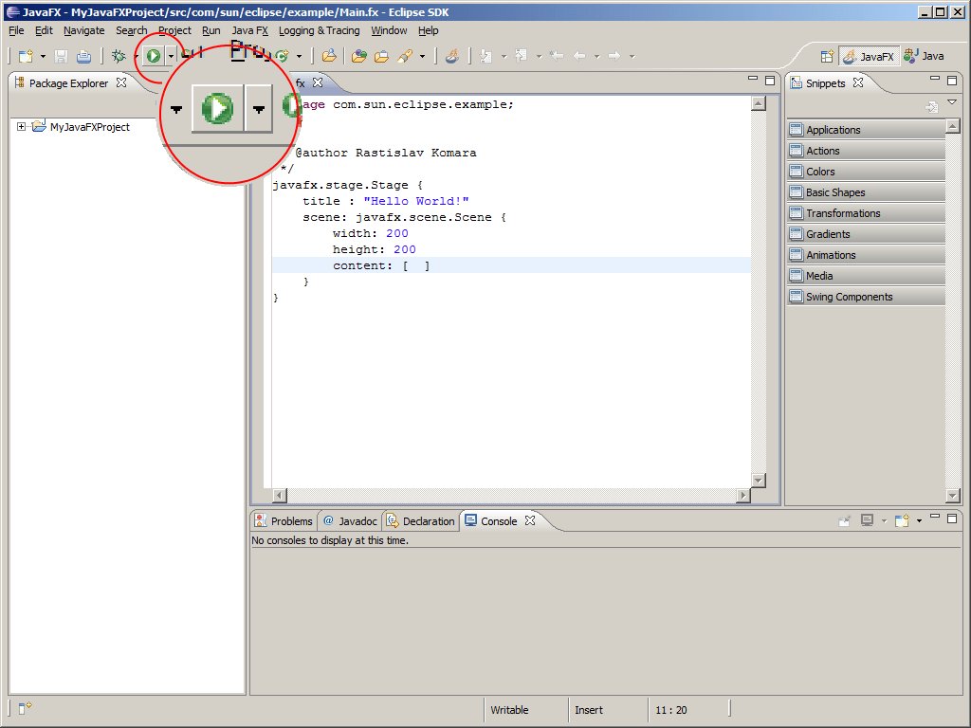Click the editor horizontal scrollbar

[x=512, y=496]
